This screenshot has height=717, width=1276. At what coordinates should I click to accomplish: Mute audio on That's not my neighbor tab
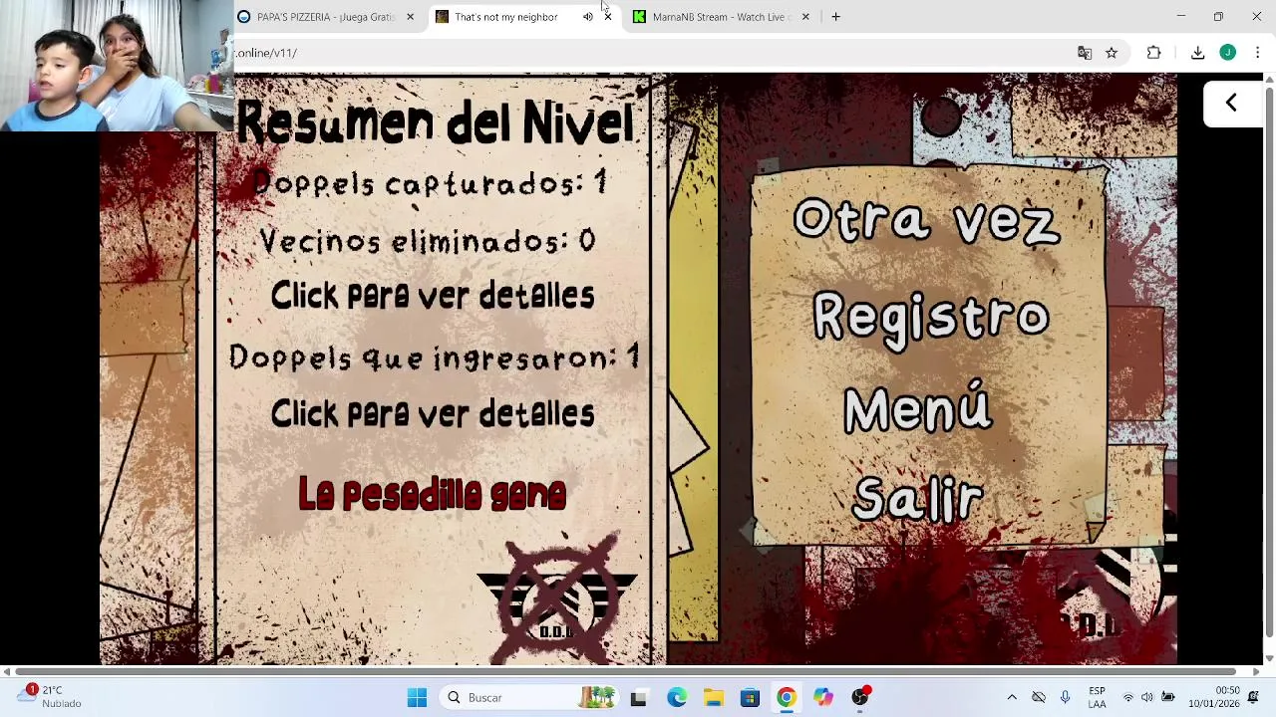[588, 17]
